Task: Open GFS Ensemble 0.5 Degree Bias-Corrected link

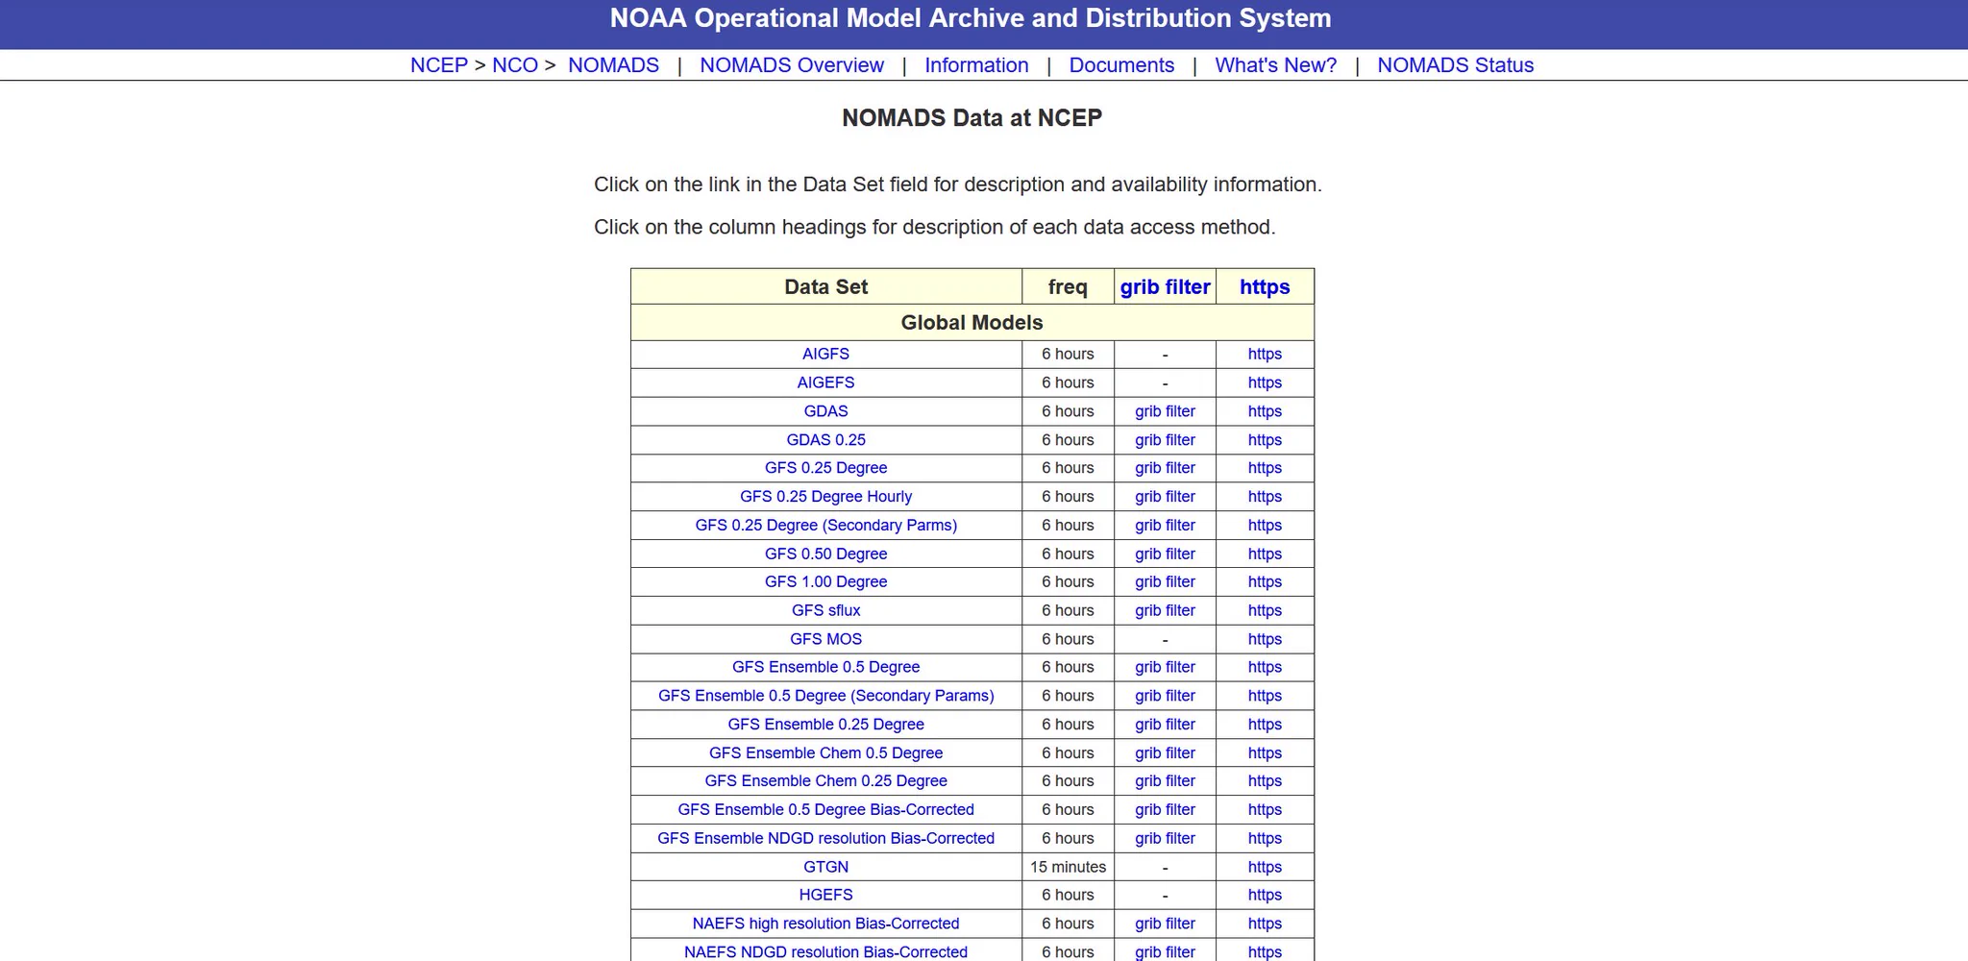Action: pyautogui.click(x=825, y=810)
